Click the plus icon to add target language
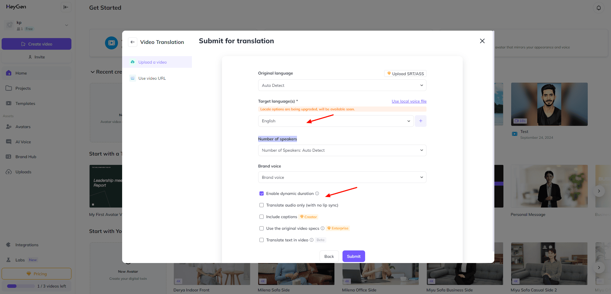 tap(420, 121)
